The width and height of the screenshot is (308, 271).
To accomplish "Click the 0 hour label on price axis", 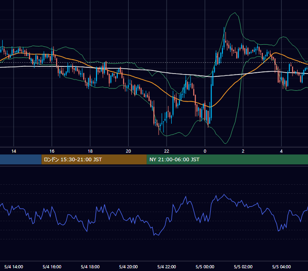I will coord(205,151).
